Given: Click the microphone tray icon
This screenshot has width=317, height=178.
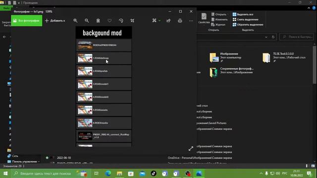Looking at the screenshot, I should click(x=266, y=174).
